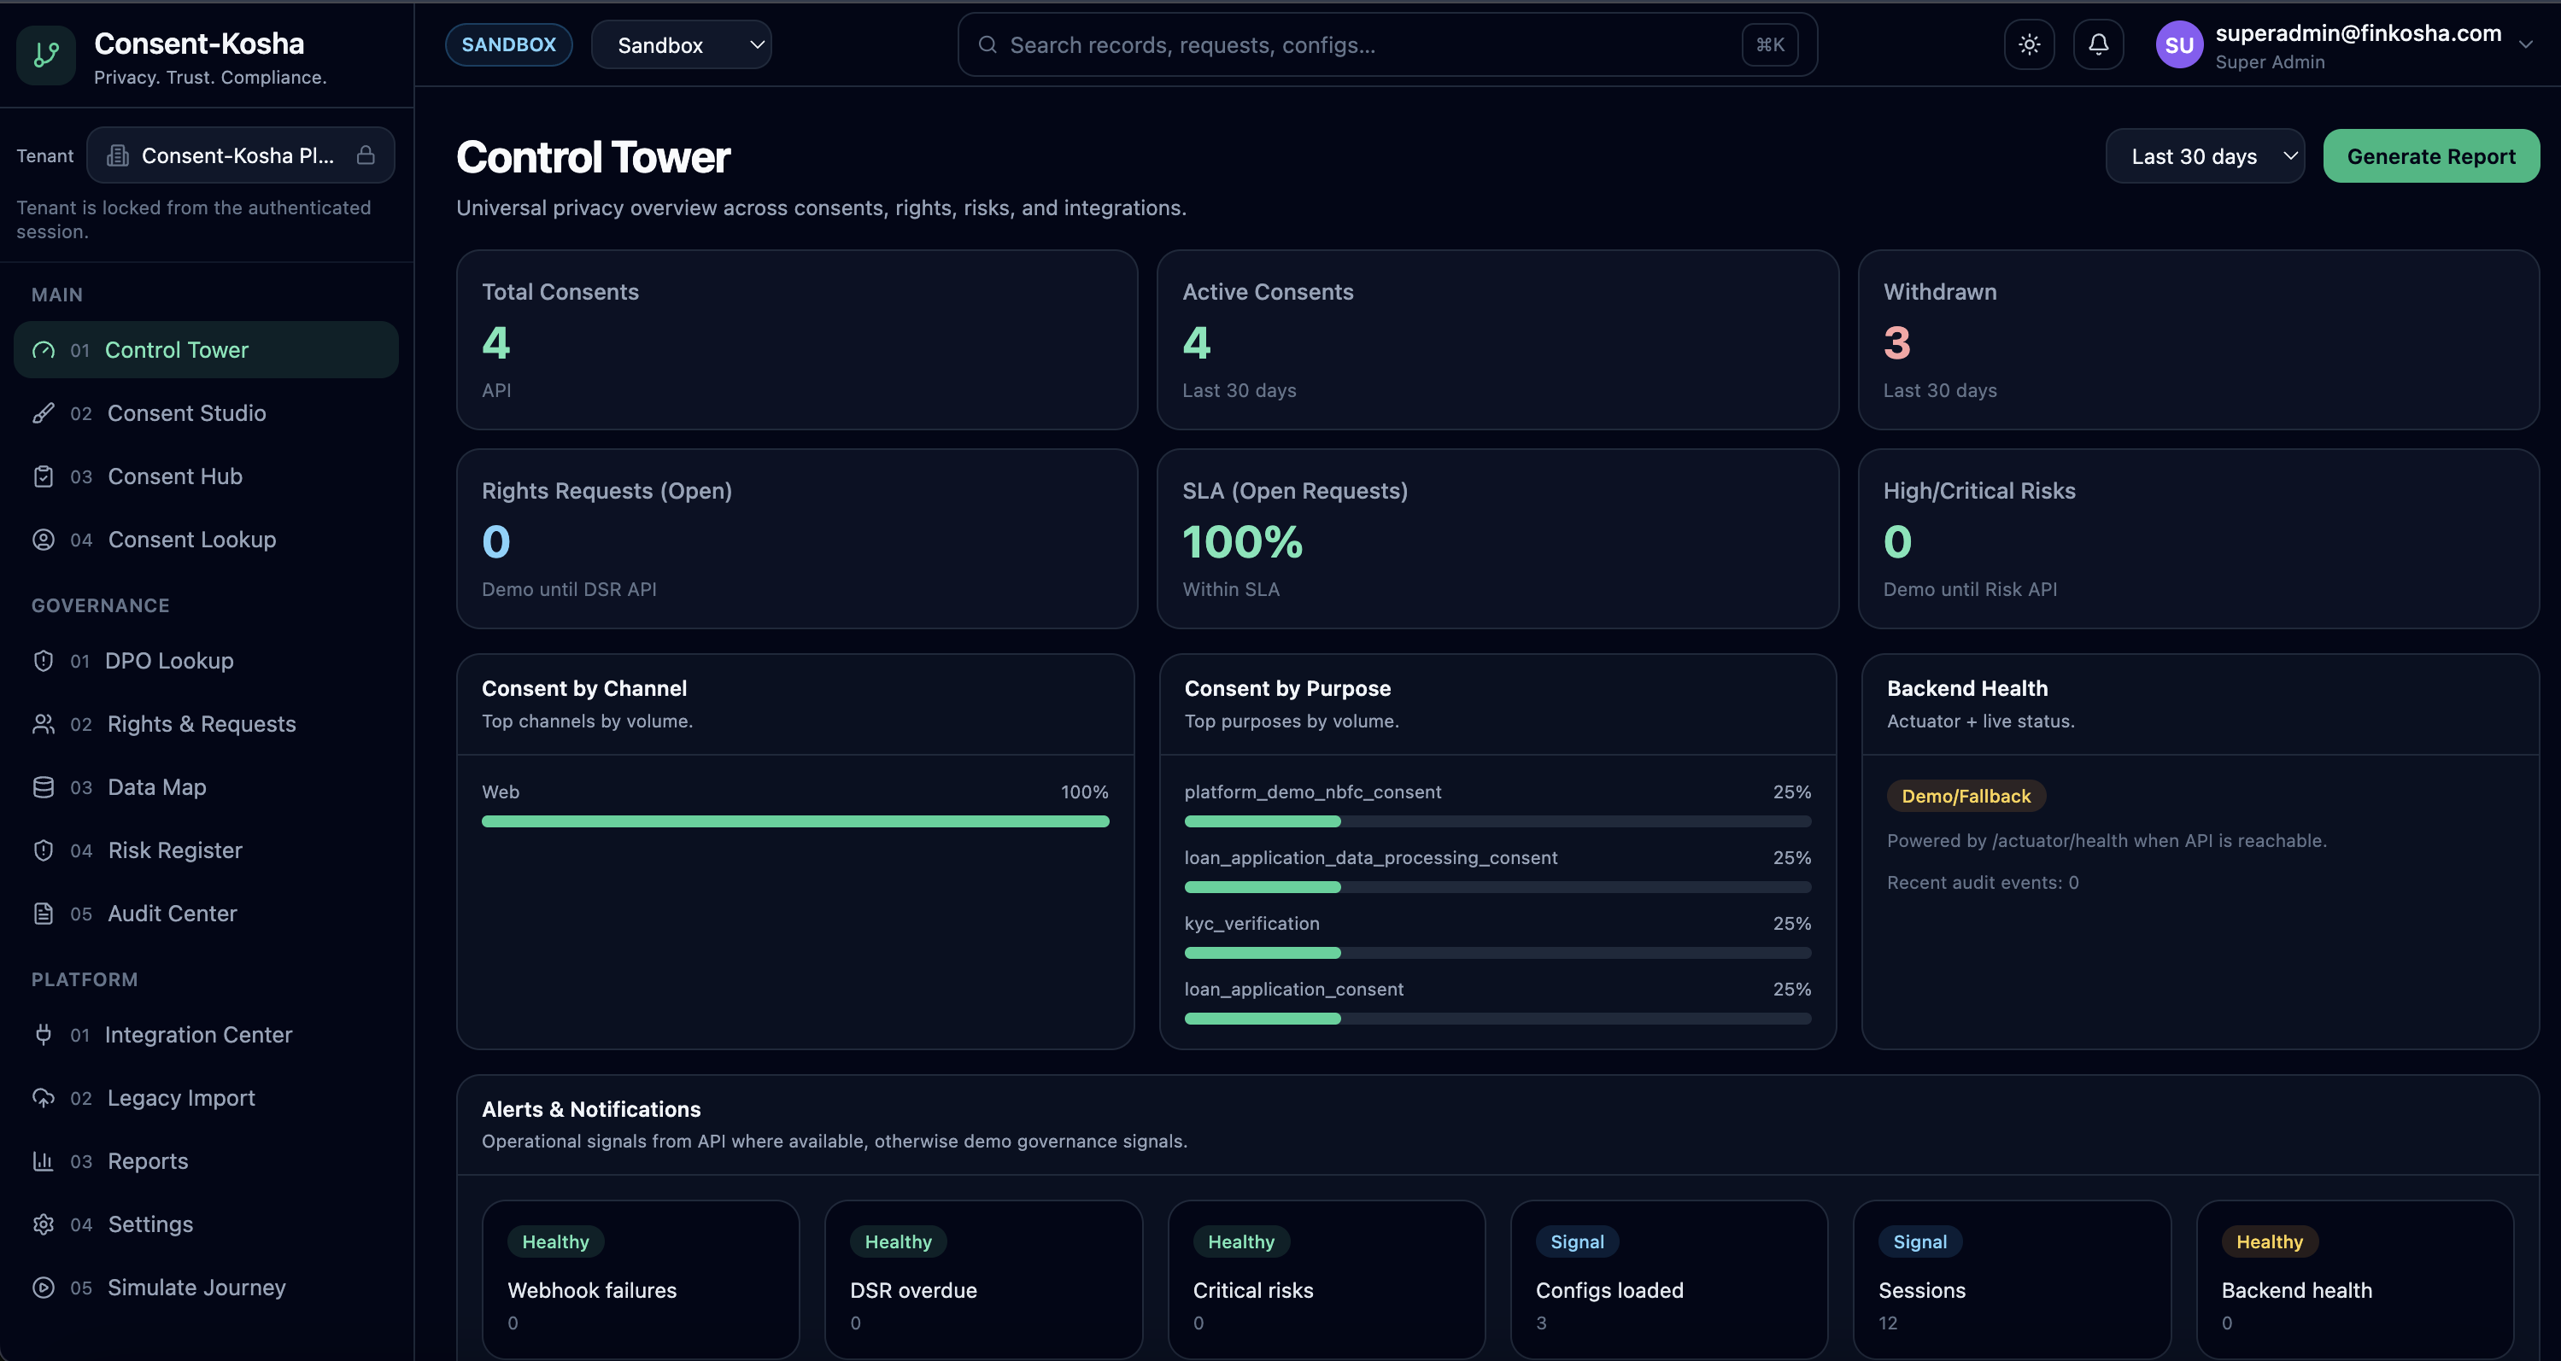
Task: Open the Webhook failures alert card
Action: point(641,1280)
